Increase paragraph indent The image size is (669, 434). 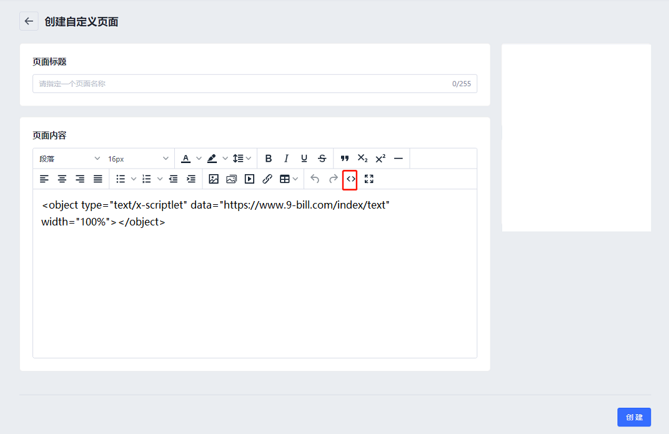[191, 179]
